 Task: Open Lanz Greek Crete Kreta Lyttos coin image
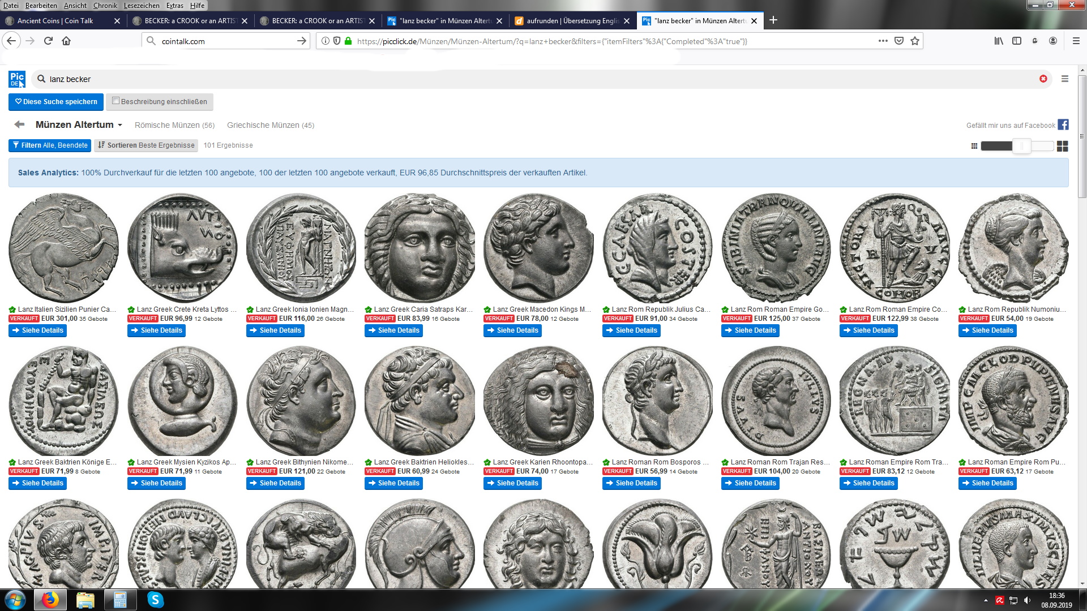[182, 248]
